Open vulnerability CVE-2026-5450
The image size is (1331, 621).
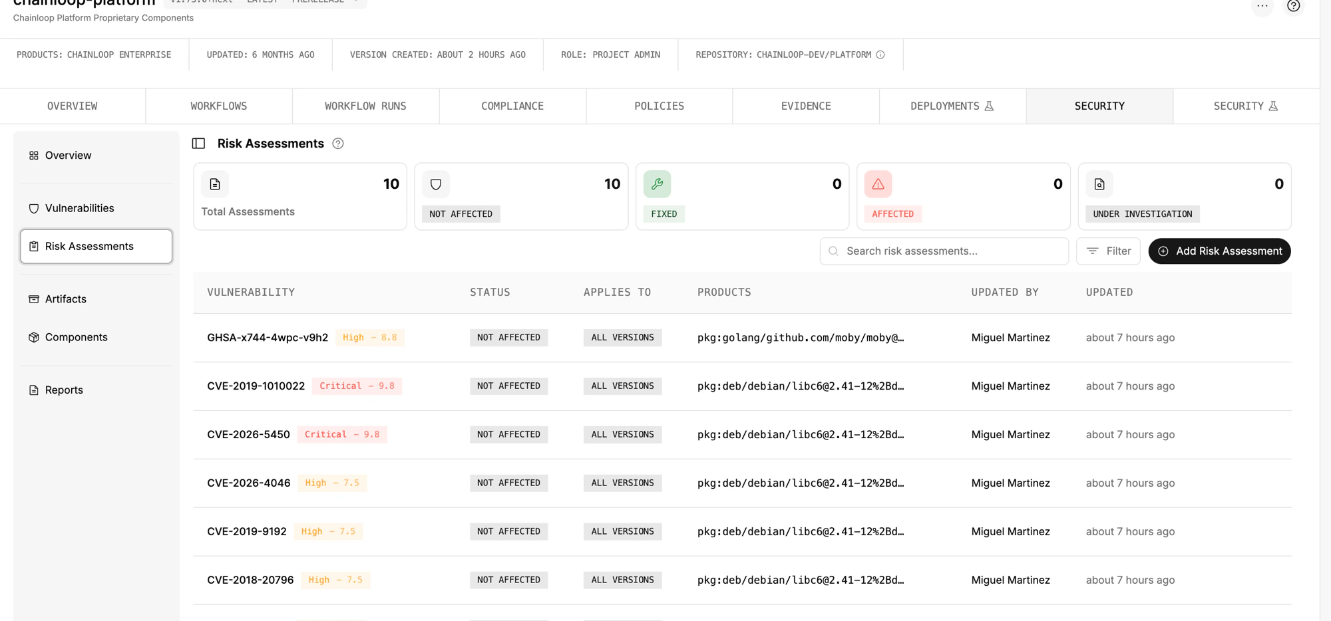tap(248, 435)
